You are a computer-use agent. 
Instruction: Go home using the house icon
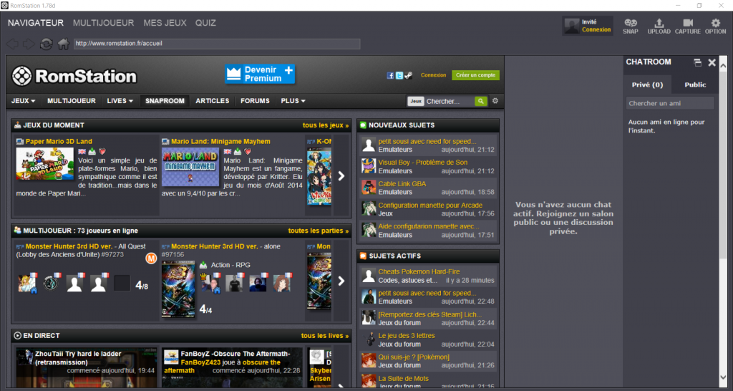point(64,44)
